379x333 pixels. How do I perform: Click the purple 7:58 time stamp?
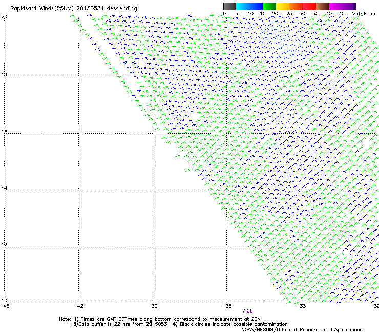coord(248,311)
